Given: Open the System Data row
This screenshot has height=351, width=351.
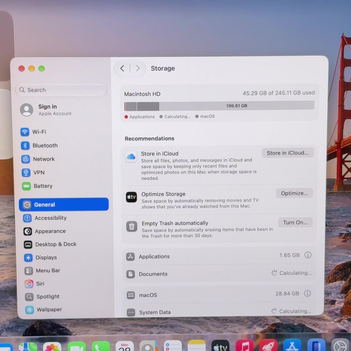Looking at the screenshot, I should pos(218,311).
